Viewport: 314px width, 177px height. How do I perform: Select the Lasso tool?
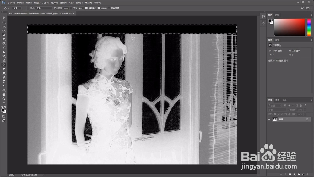(x=4, y=26)
